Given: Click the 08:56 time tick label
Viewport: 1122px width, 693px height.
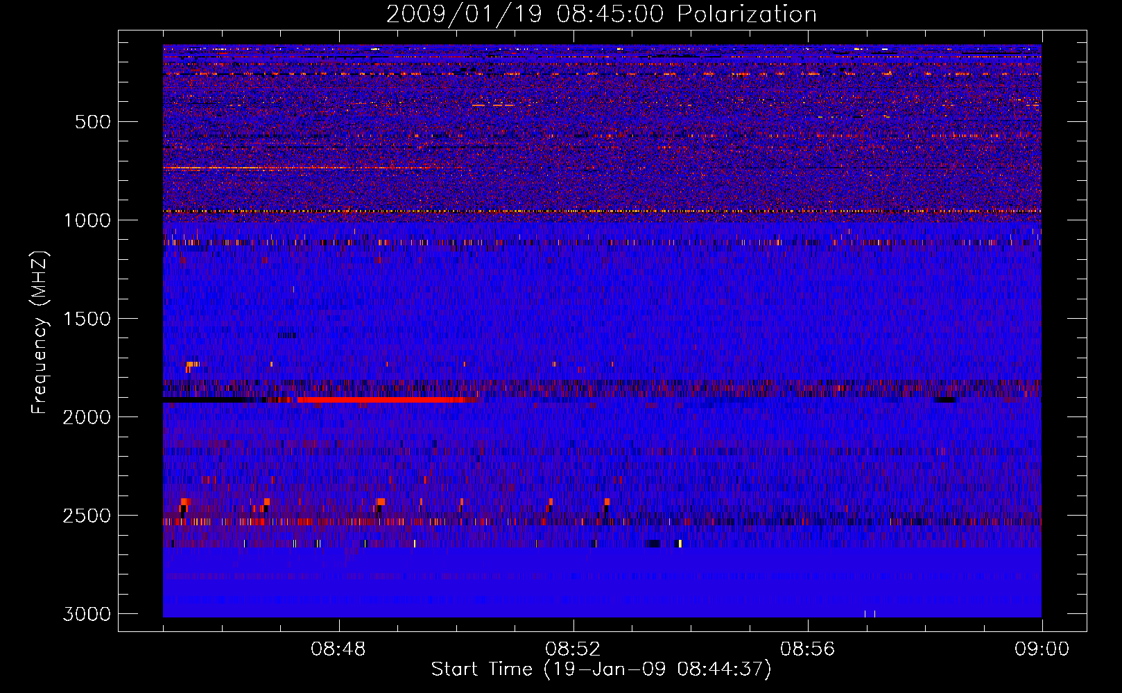Looking at the screenshot, I should click(807, 649).
